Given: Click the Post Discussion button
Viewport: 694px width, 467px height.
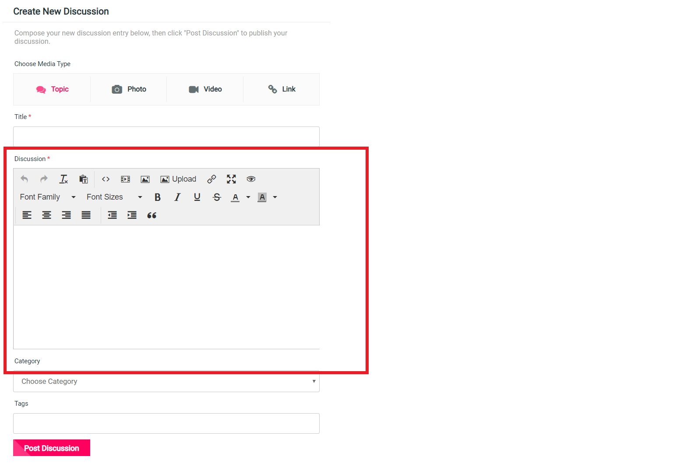Looking at the screenshot, I should (52, 448).
